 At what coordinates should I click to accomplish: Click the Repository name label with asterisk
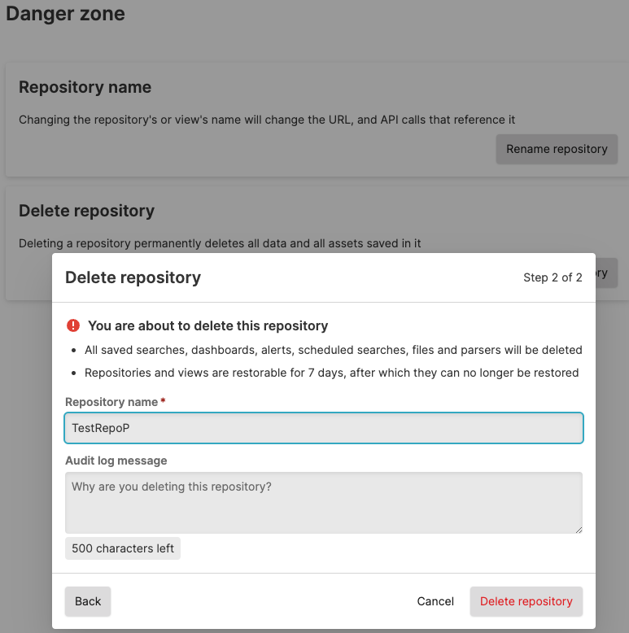[115, 402]
